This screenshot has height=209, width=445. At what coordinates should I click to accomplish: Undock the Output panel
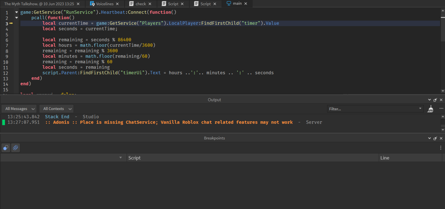tap(435, 99)
